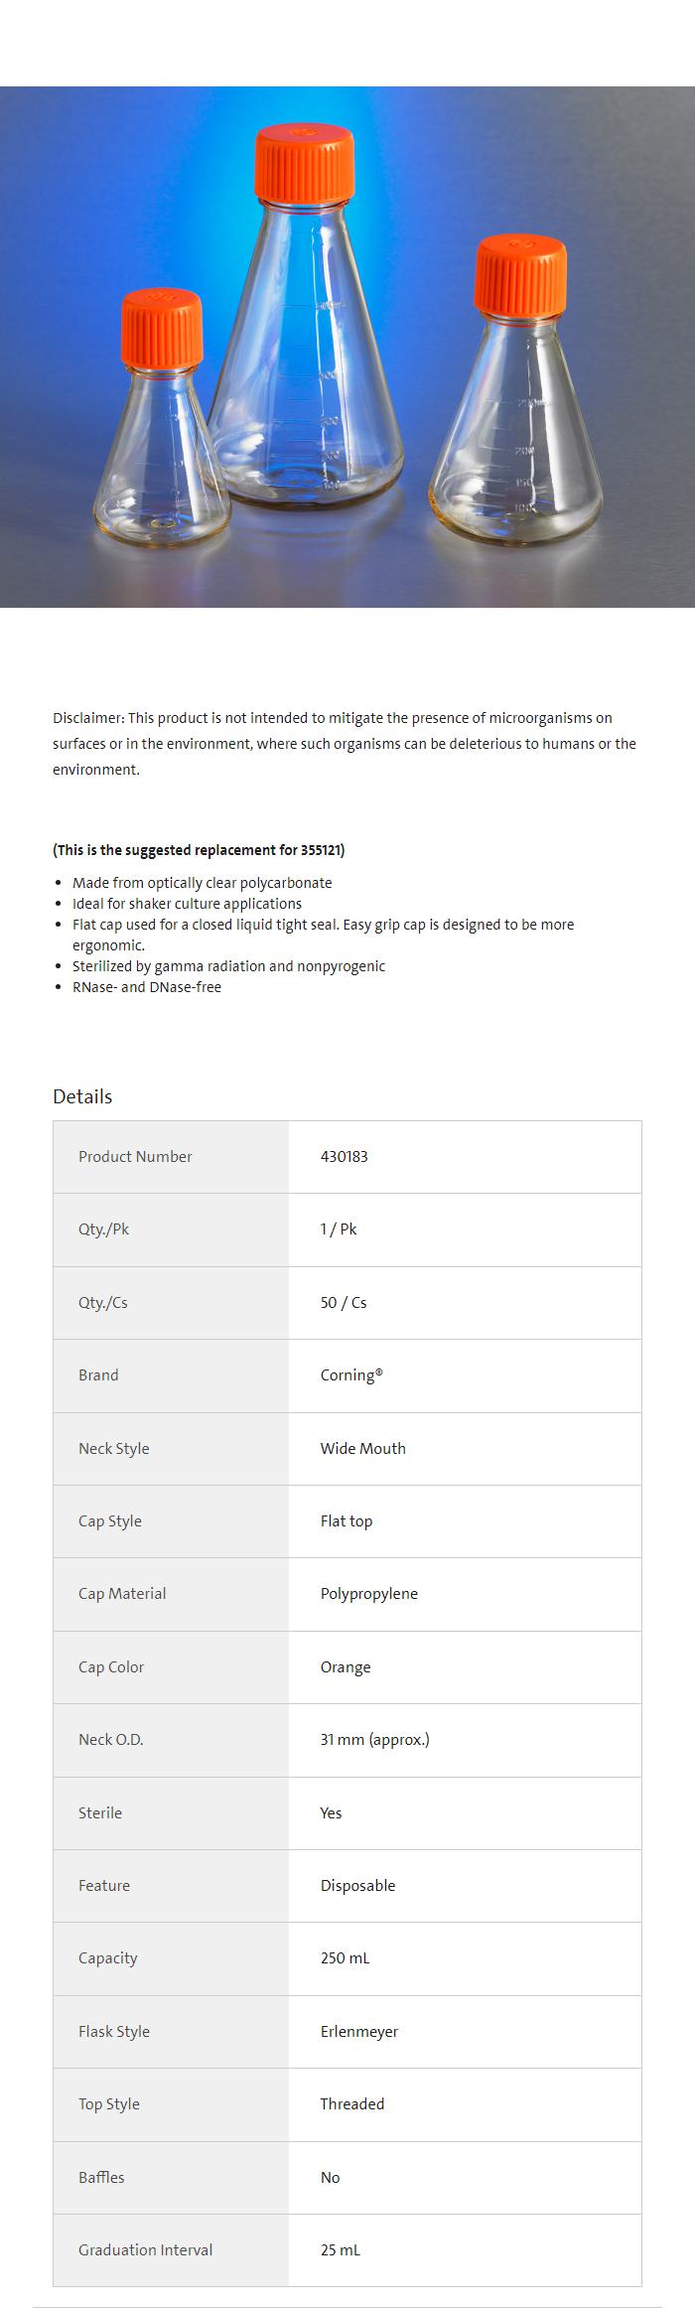Click the orange cap of the tallest flask
Viewport: 695px width, 2308px height.
click(x=306, y=162)
